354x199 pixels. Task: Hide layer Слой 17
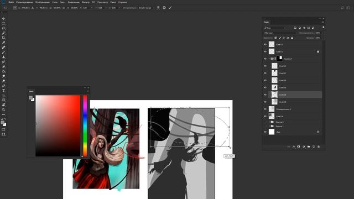coord(265,73)
